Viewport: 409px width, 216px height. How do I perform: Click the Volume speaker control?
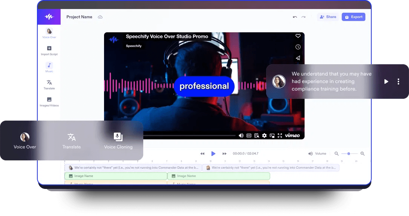coord(317,154)
